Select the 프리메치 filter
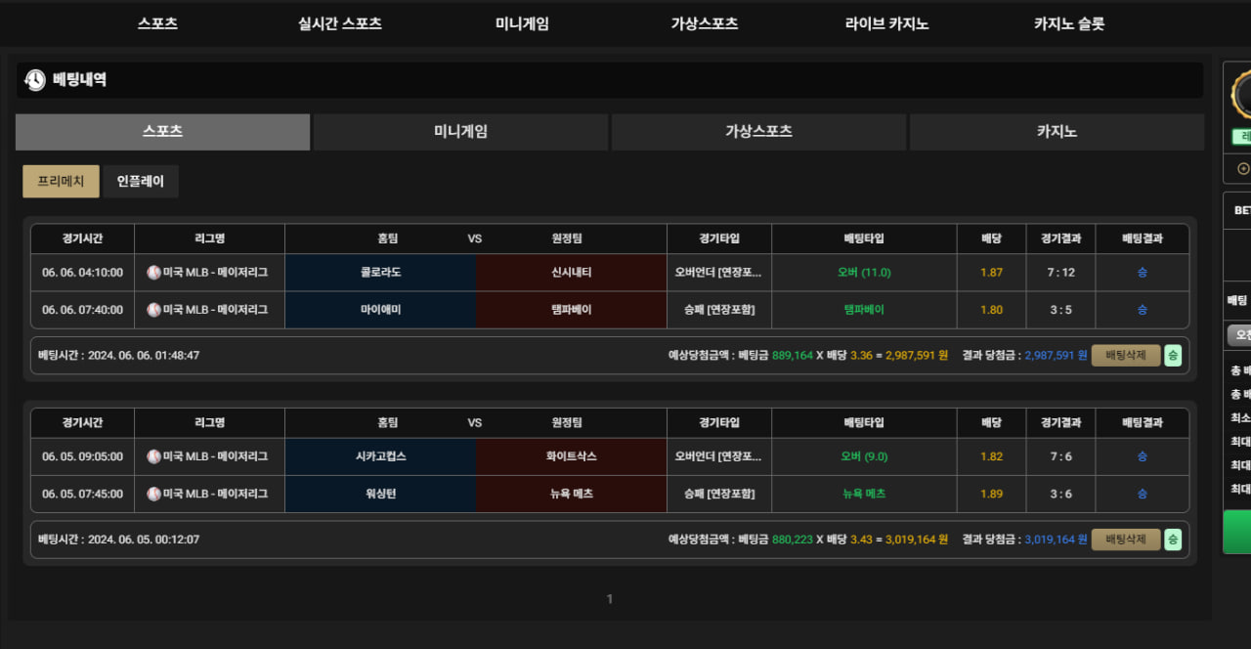1251x649 pixels. click(61, 181)
